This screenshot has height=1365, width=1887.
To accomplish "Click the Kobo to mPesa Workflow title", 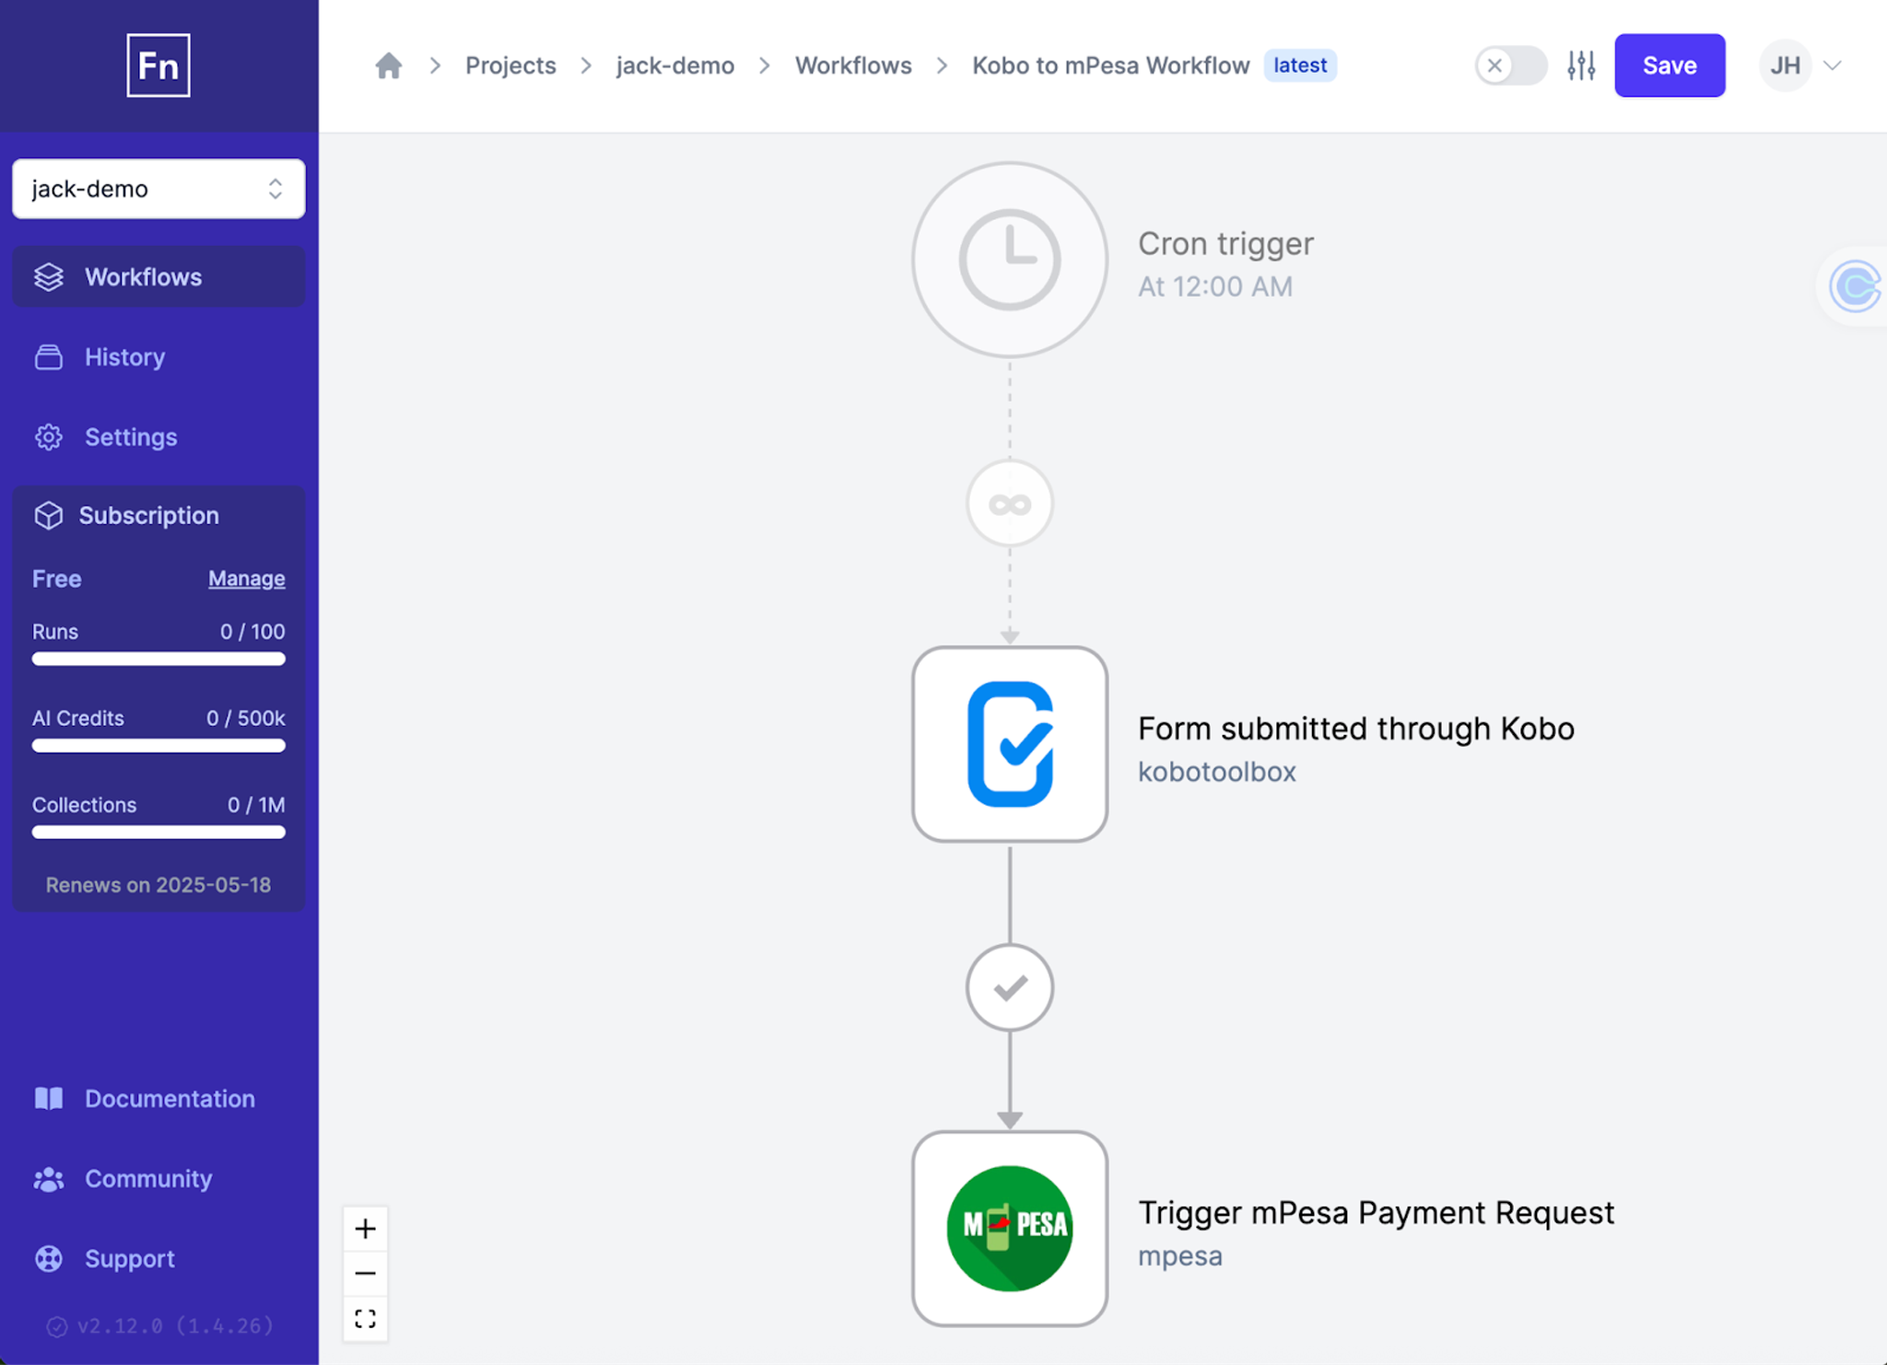I will click(1111, 65).
